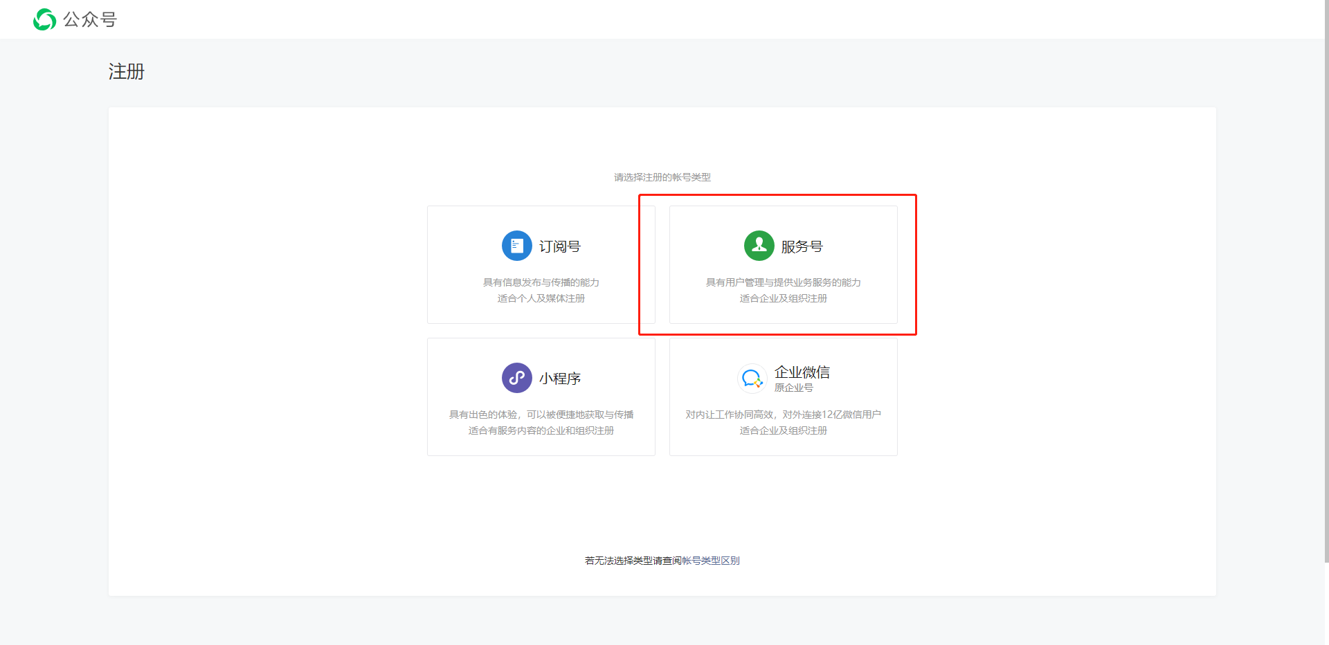This screenshot has height=645, width=1329.
Task: Click 适合个人及媒体注册 description in 订阅号 card
Action: point(541,298)
